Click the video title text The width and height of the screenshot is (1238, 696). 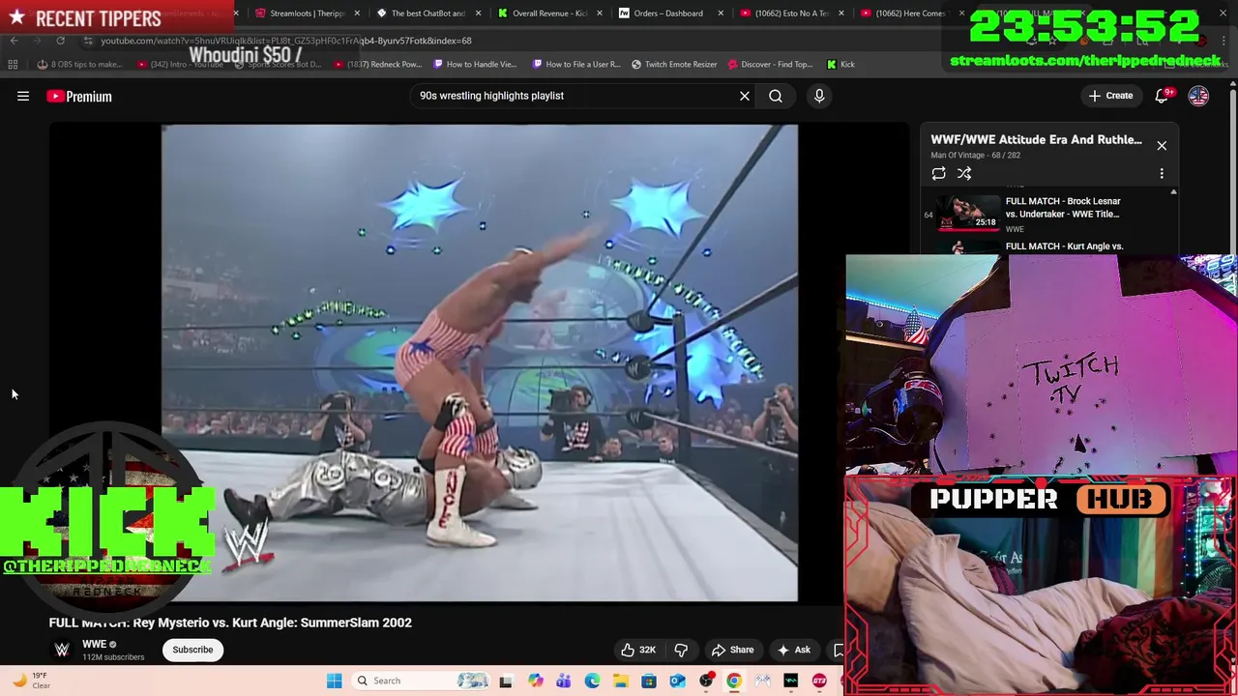[x=230, y=623]
